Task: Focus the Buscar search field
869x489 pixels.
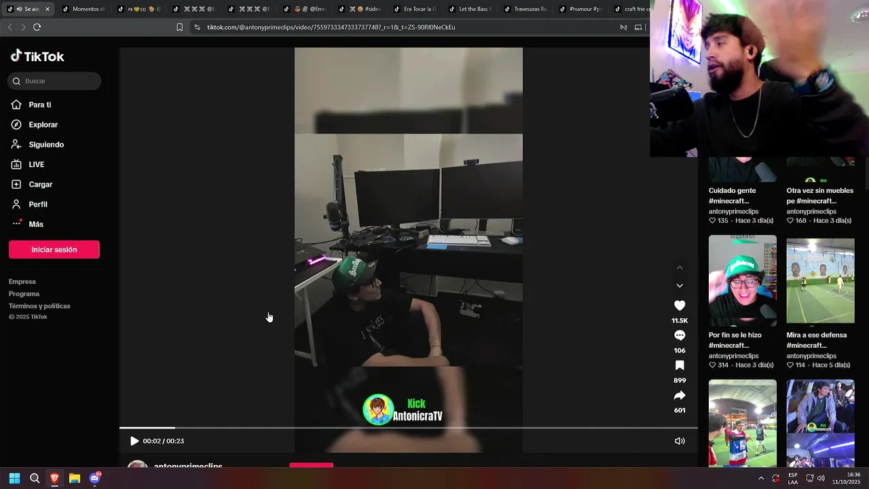Action: pyautogui.click(x=54, y=81)
